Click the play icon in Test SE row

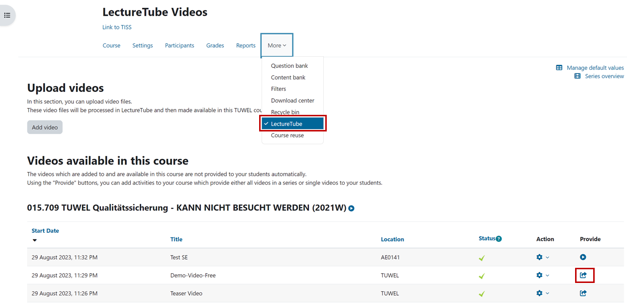[x=583, y=257]
